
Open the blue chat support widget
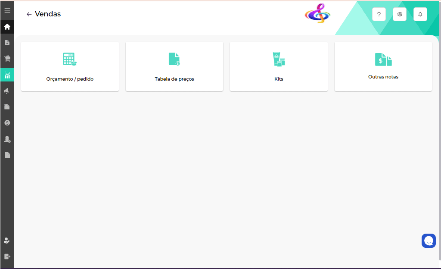[429, 241]
